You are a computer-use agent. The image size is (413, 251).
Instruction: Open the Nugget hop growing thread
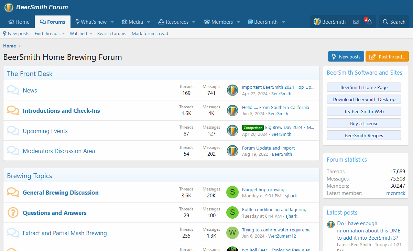(x=263, y=189)
